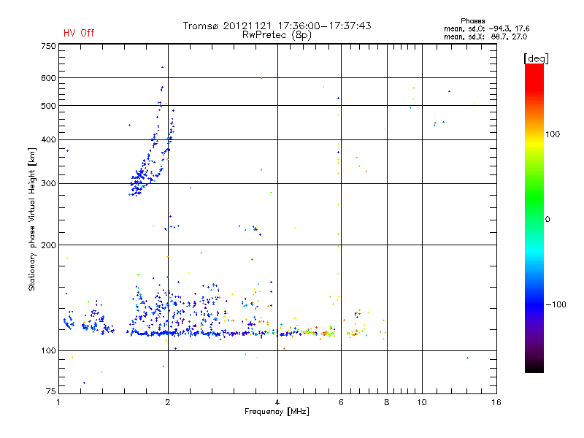The width and height of the screenshot is (584, 438).
Task: Click the '[deg]' colorbar unit label
Action: (536, 58)
